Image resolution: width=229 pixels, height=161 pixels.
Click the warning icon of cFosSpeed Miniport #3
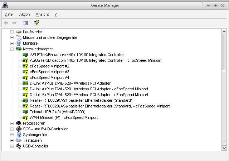[x=25, y=72]
